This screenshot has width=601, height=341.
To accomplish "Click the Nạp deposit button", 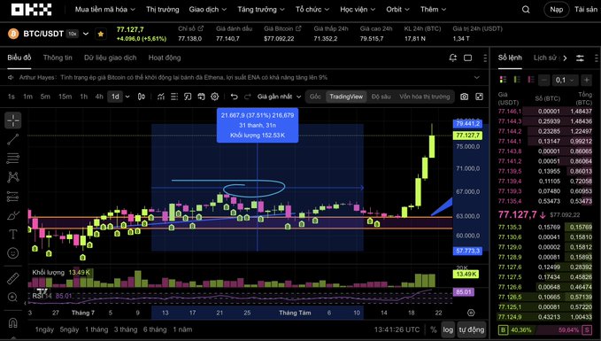I will click(557, 10).
